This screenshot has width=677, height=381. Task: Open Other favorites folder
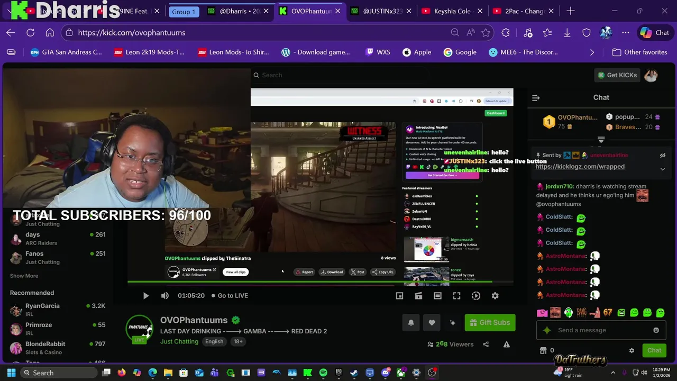pos(639,52)
